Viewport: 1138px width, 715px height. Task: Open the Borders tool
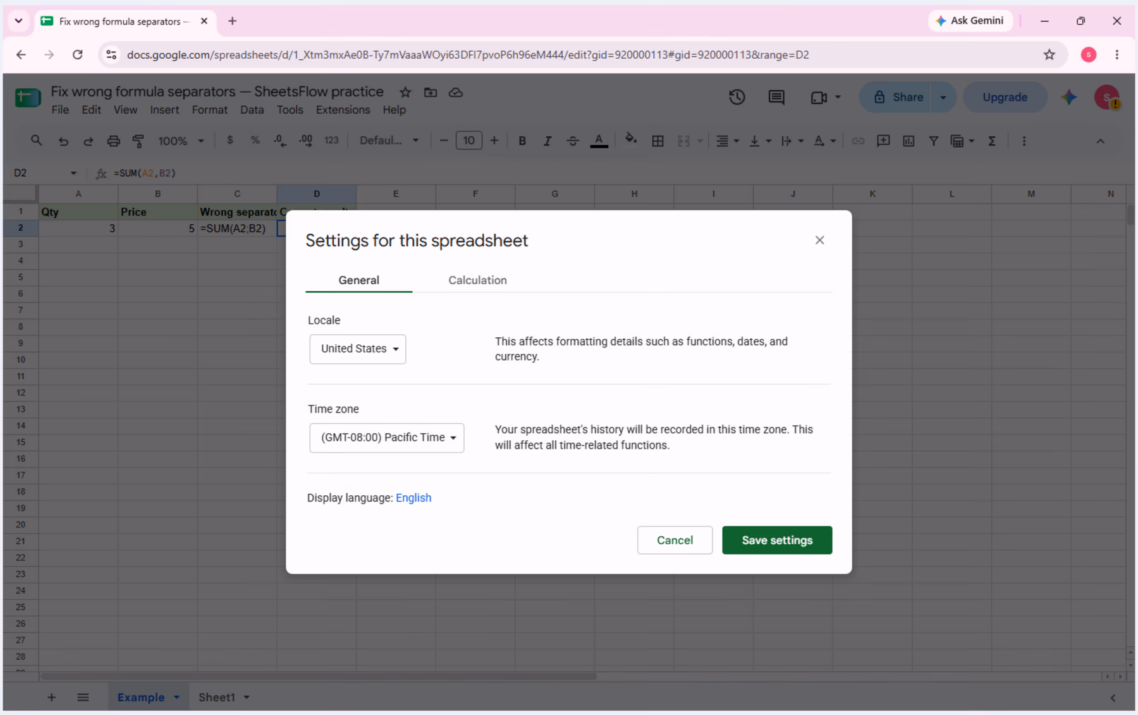pyautogui.click(x=658, y=141)
